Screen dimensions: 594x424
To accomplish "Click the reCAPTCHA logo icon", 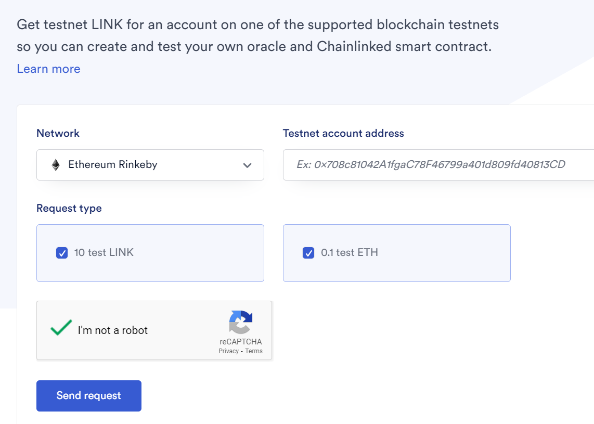I will pyautogui.click(x=240, y=322).
